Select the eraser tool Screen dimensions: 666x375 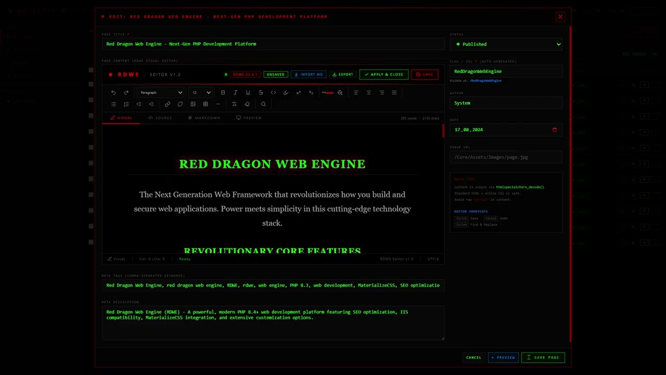pos(247,104)
